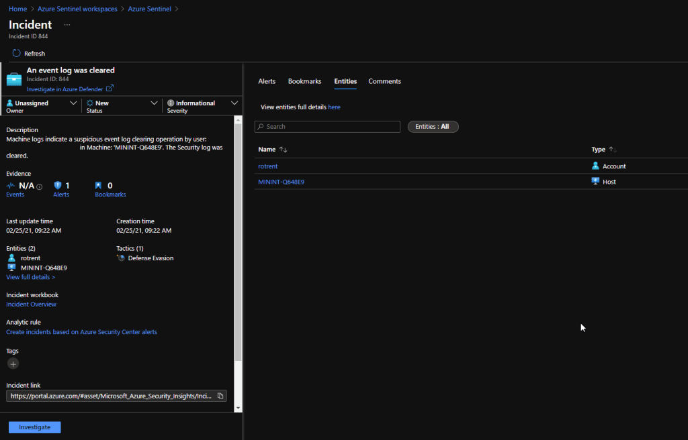The image size is (688, 440).
Task: Open the Entities : All filter
Action: (x=433, y=127)
